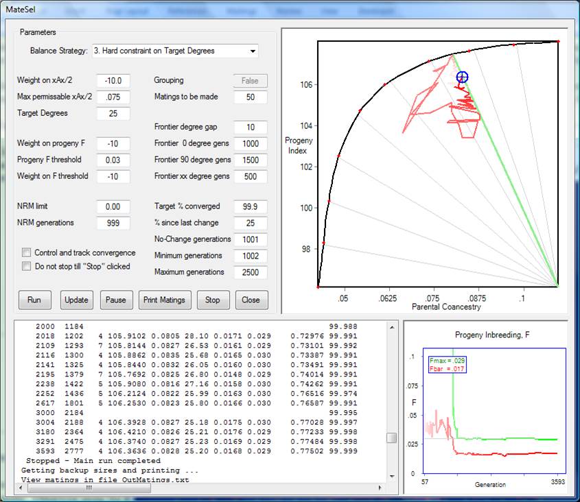Click Frontier xx degree gens field
Image resolution: width=580 pixels, height=502 pixels.
coord(251,176)
